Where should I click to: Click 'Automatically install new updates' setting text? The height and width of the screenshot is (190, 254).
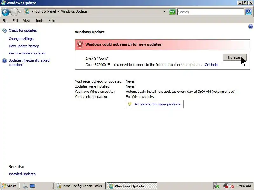click(180, 92)
